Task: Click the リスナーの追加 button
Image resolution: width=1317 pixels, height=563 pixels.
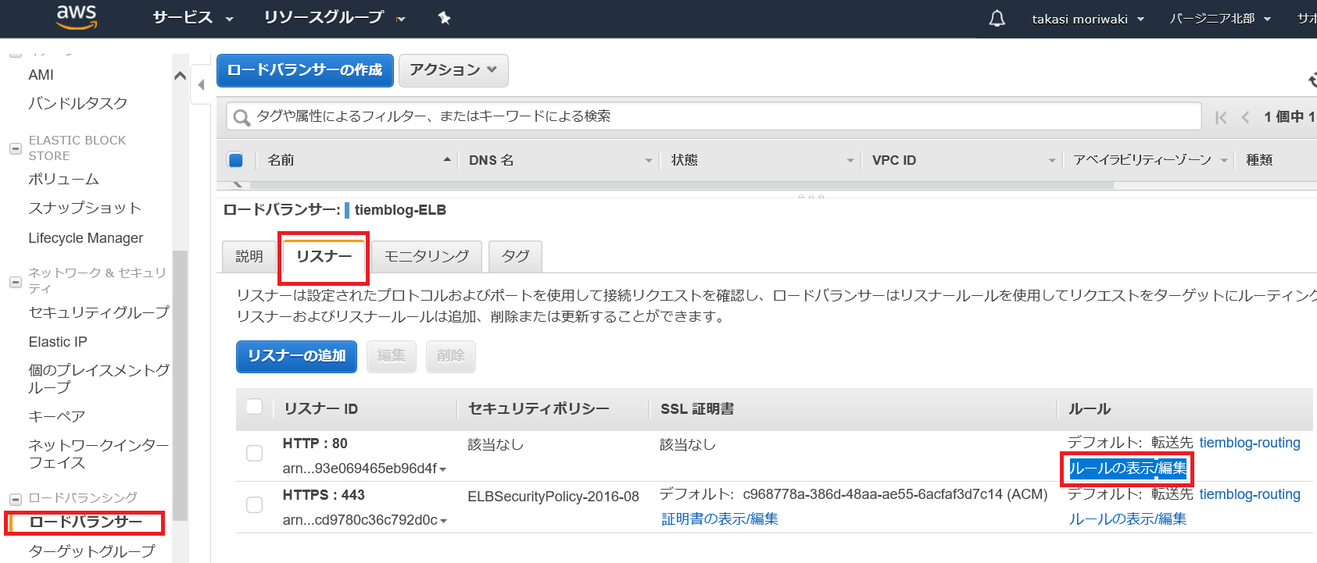Action: click(296, 356)
